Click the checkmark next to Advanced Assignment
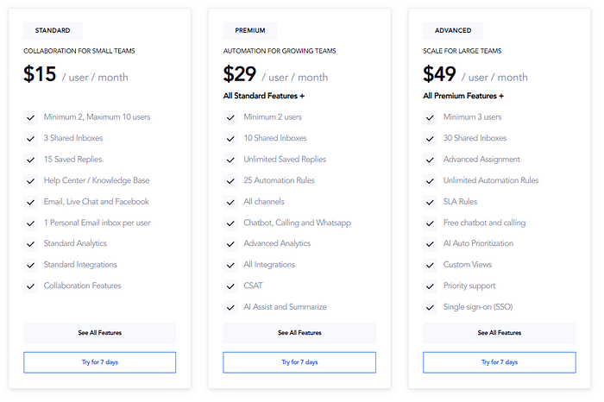This screenshot has width=604, height=402. click(430, 160)
